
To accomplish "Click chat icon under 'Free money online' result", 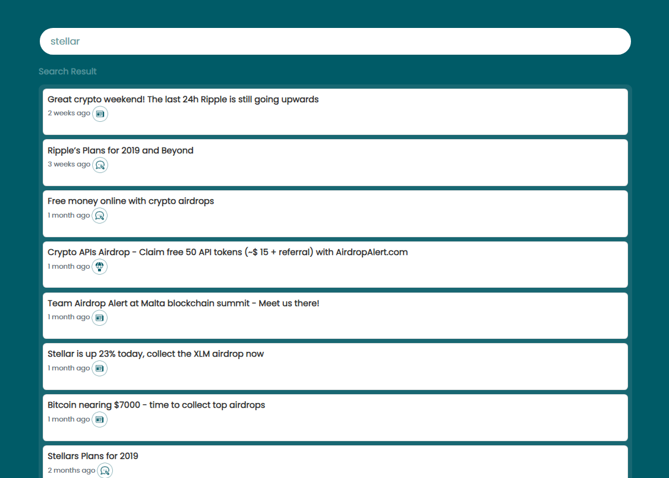I will coord(99,216).
